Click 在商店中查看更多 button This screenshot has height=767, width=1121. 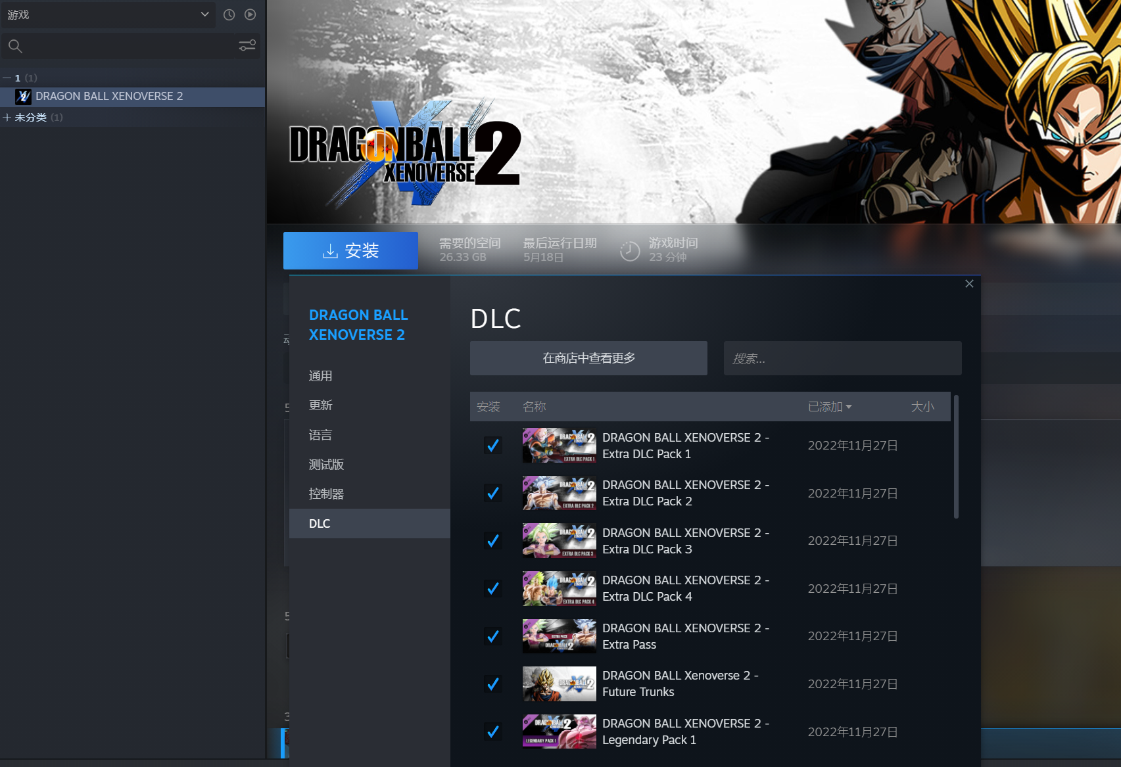(x=588, y=358)
